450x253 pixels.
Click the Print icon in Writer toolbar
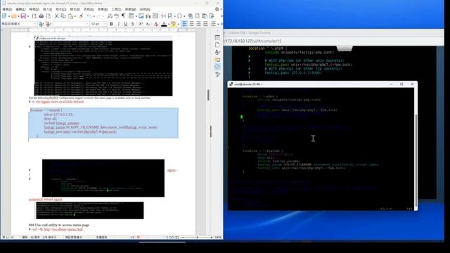(41, 16)
